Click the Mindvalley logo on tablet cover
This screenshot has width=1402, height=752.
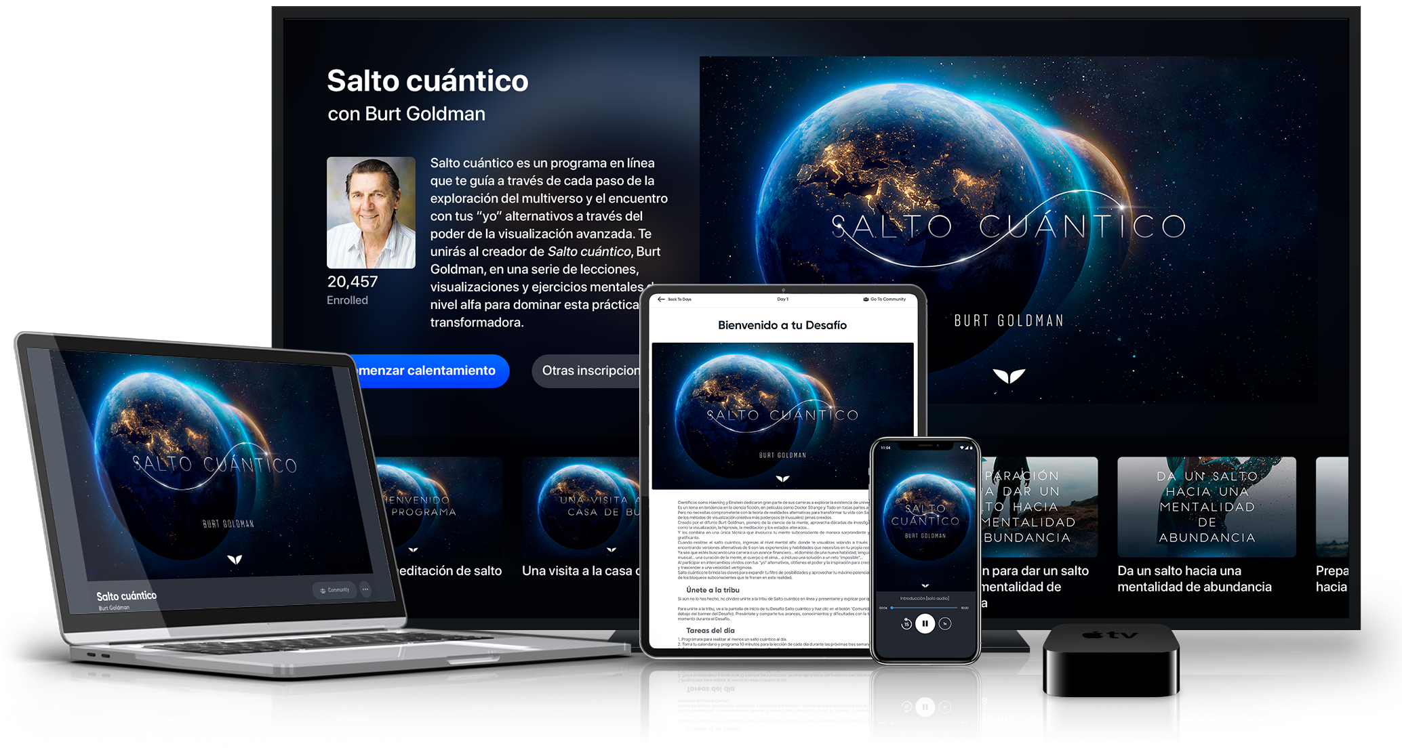[782, 479]
